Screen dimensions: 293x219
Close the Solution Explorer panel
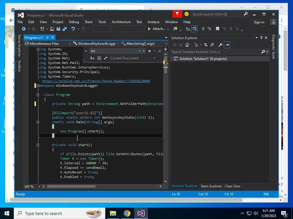click(266, 38)
